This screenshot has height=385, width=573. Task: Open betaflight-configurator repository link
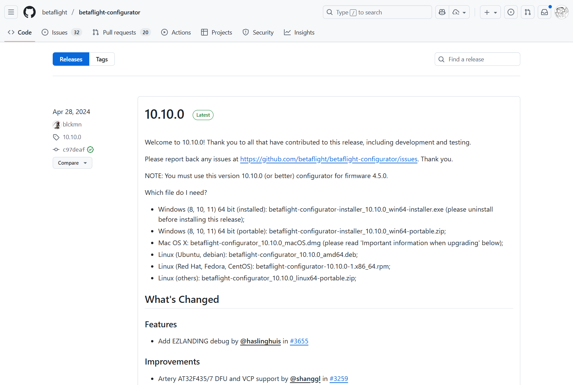tap(109, 12)
